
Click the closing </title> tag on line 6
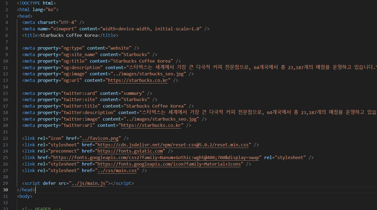(x=108, y=35)
